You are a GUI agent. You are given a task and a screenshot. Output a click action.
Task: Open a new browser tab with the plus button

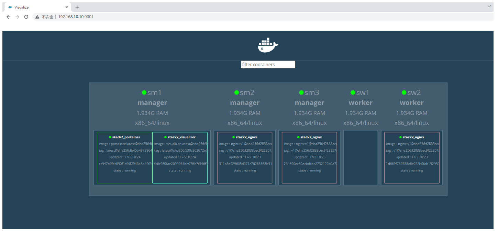[77, 7]
